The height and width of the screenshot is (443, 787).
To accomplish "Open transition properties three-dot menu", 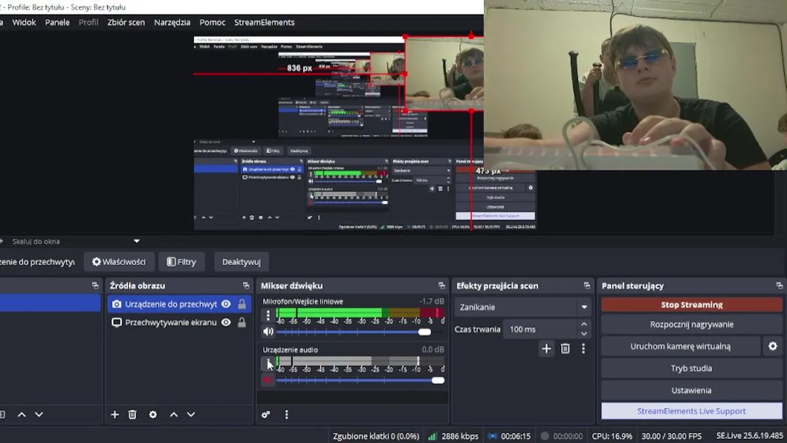I will point(583,349).
